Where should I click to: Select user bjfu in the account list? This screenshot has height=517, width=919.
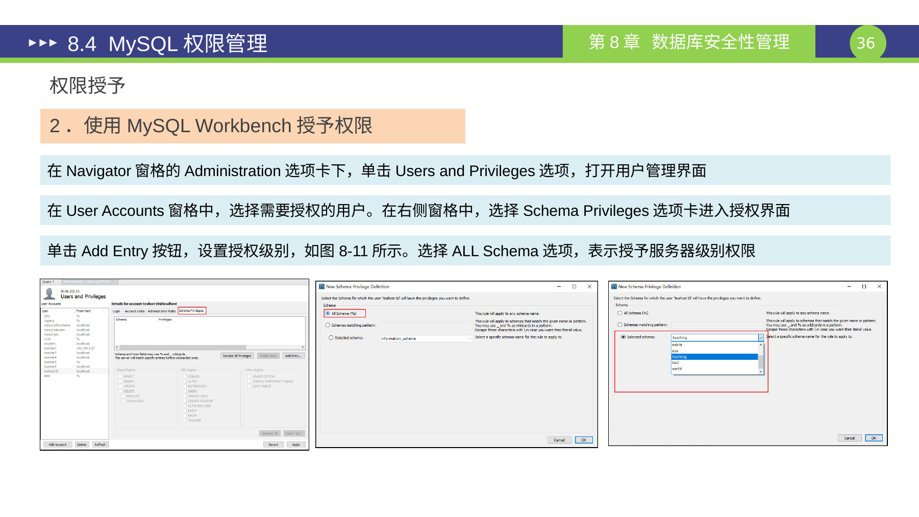[74, 316]
